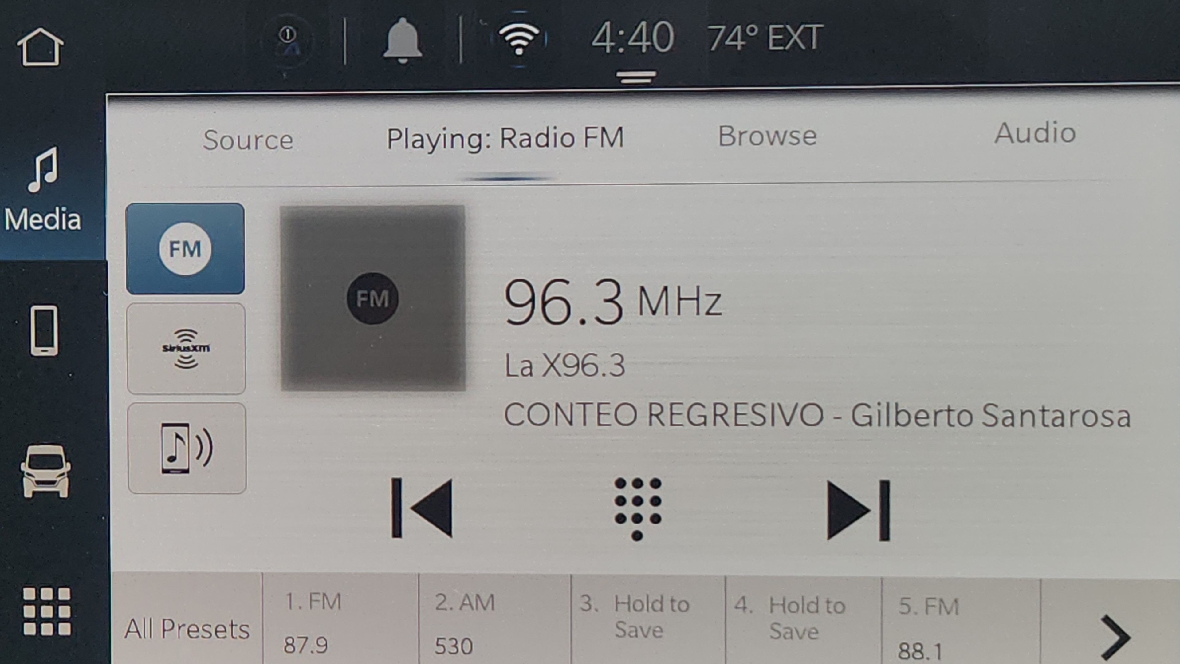Viewport: 1180px width, 664px height.
Task: Go to the Home screen icon
Action: (40, 47)
